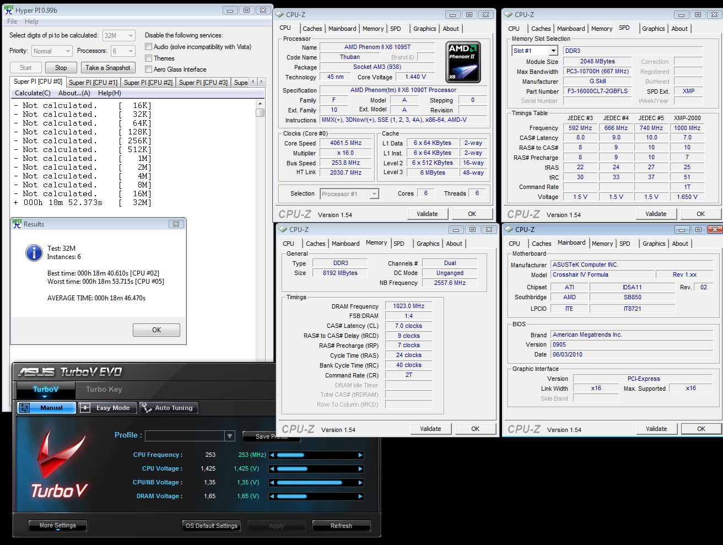723x545 pixels.
Task: Decrease CPU Voltage with left arrow
Action: tap(272, 469)
